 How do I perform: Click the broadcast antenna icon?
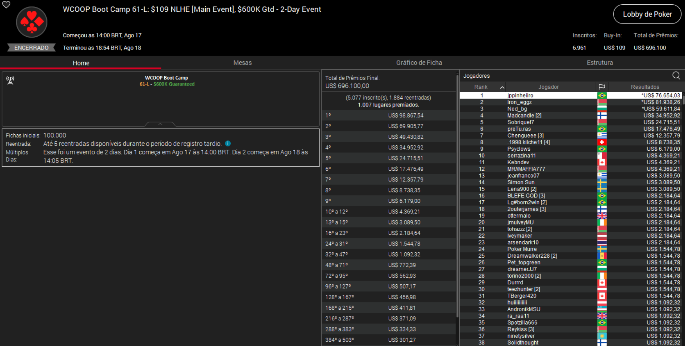click(10, 81)
